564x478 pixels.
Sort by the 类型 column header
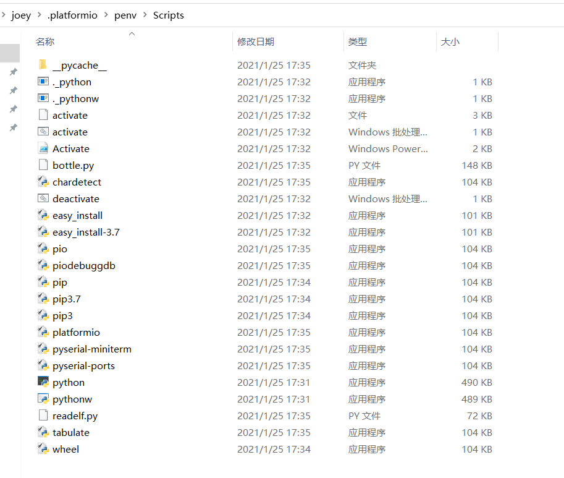(358, 42)
